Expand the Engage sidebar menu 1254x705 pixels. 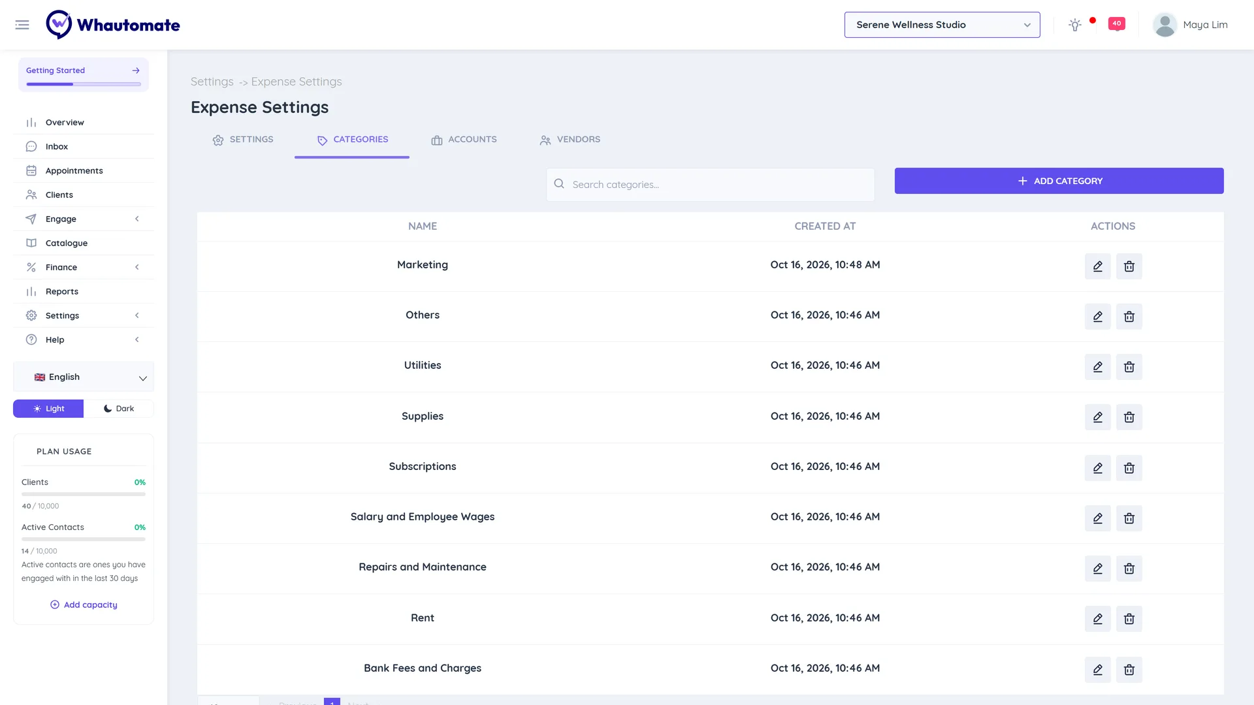(84, 219)
